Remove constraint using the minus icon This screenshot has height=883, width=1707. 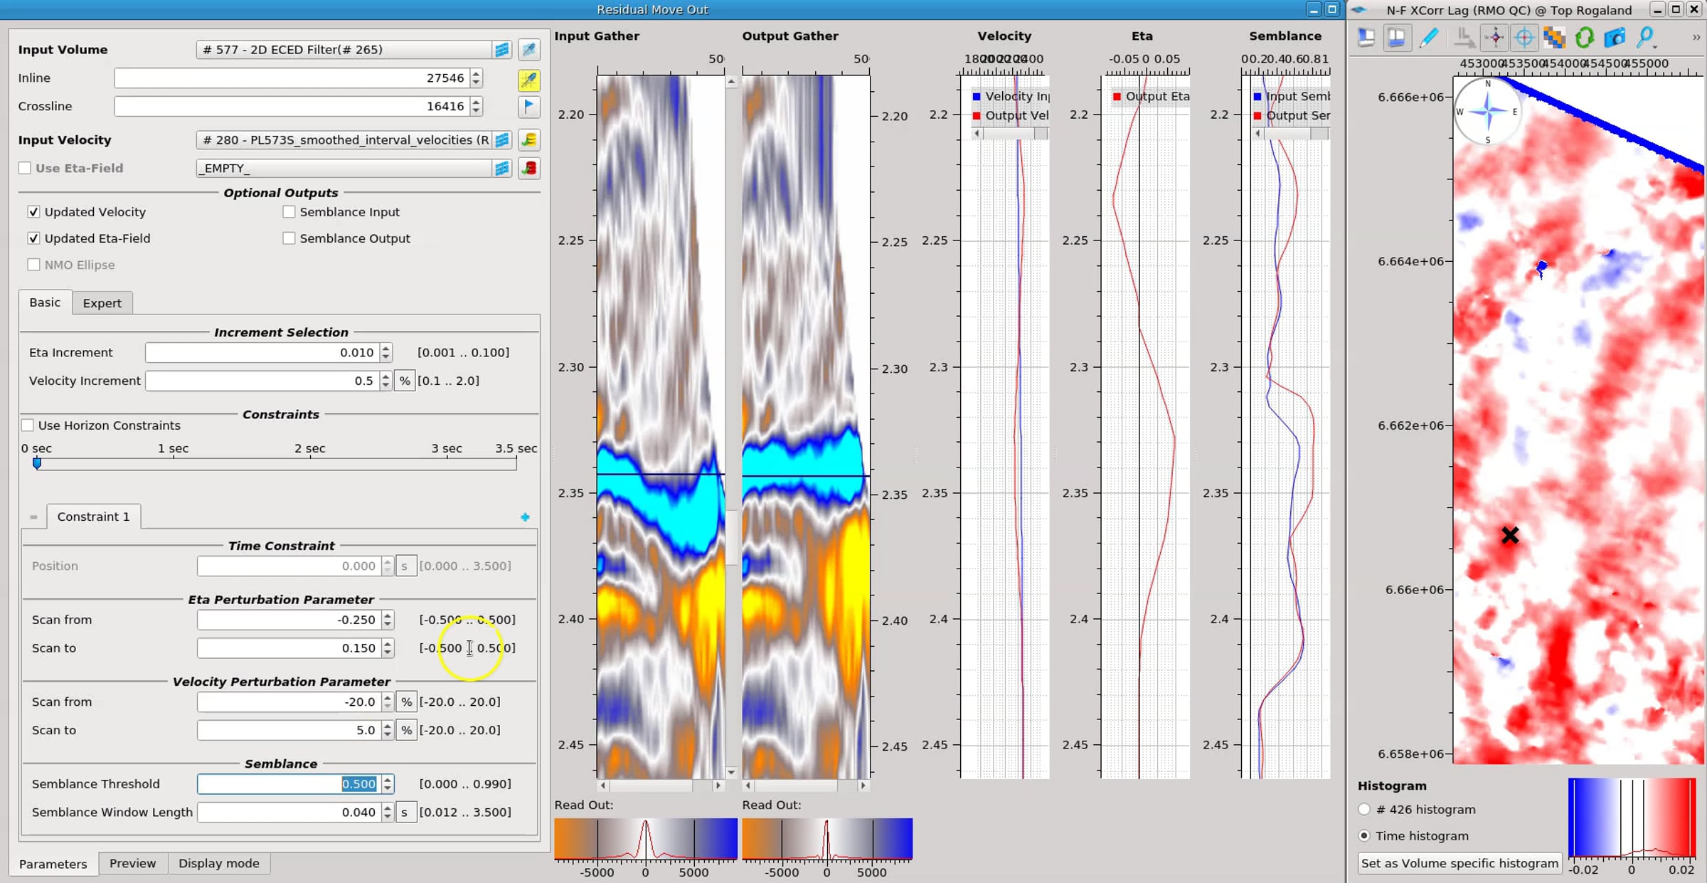pyautogui.click(x=33, y=517)
